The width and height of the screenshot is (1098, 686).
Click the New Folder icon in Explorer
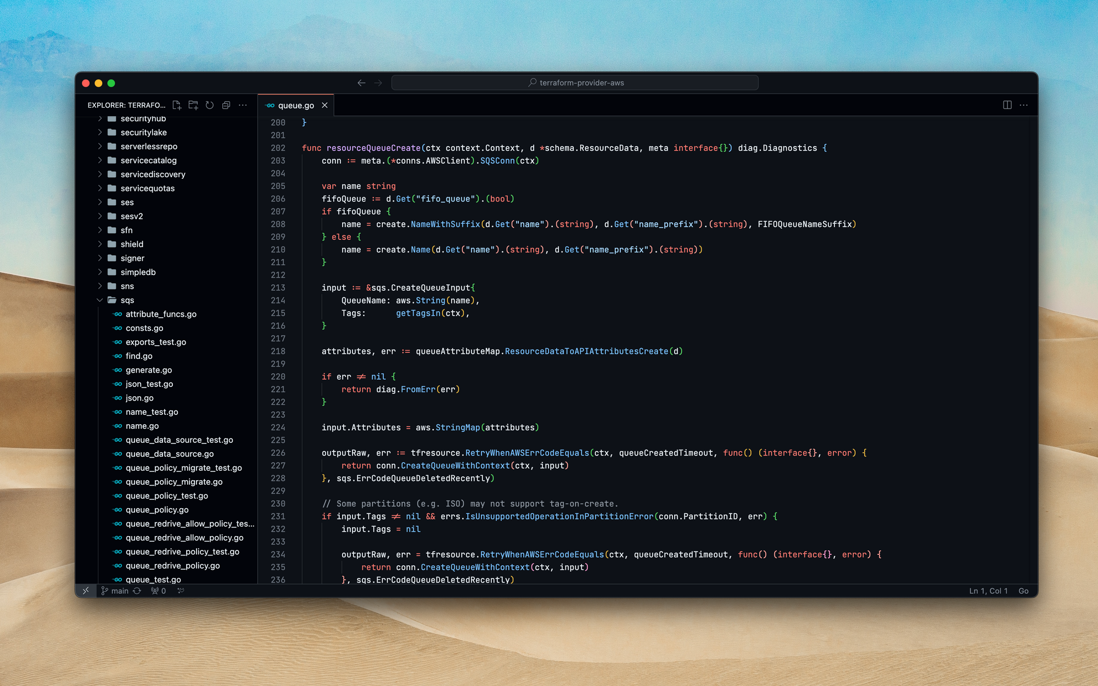click(193, 105)
